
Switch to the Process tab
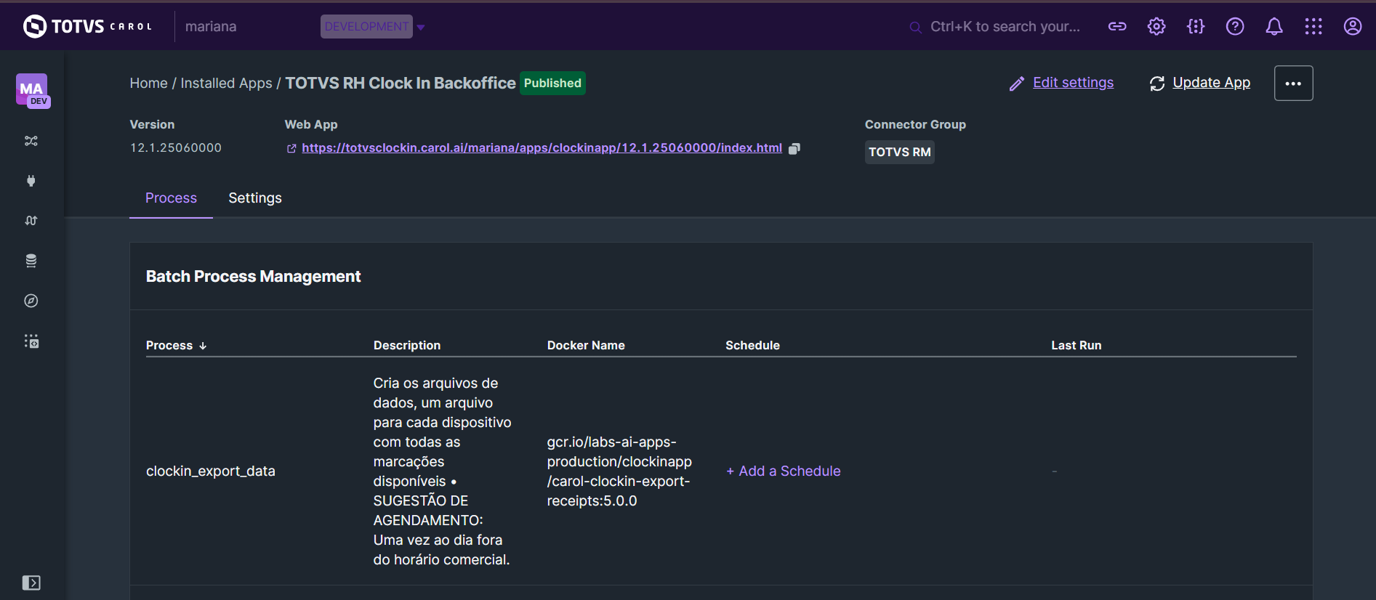click(171, 198)
